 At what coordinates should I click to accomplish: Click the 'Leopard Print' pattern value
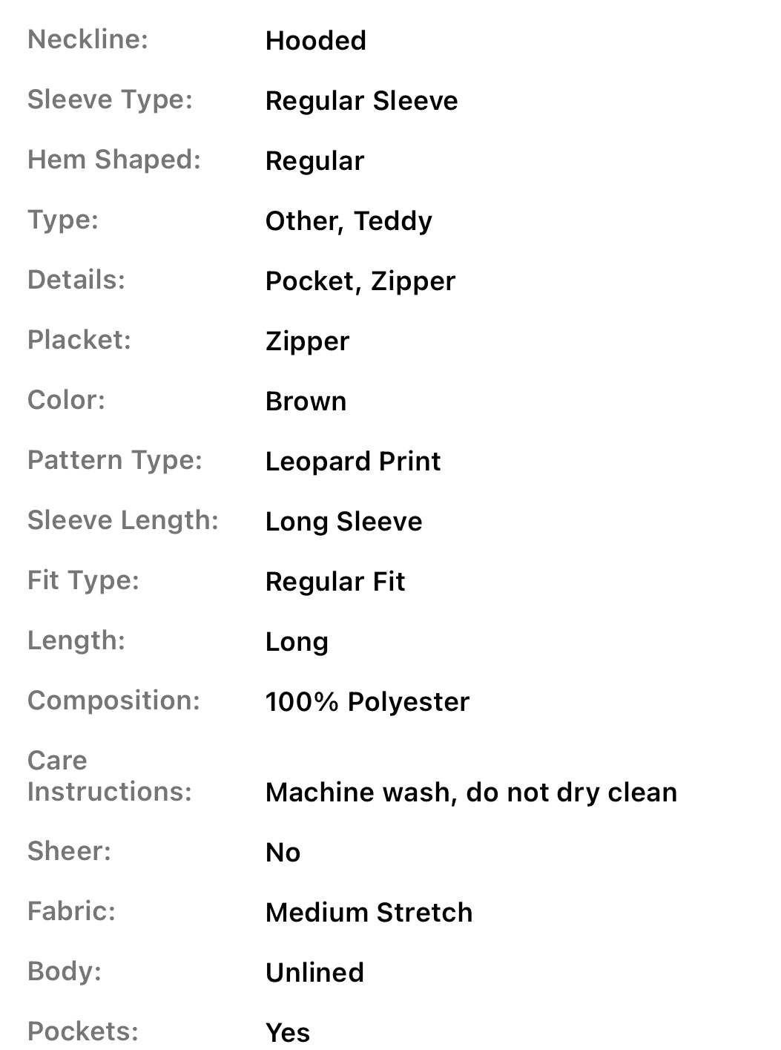tap(353, 462)
